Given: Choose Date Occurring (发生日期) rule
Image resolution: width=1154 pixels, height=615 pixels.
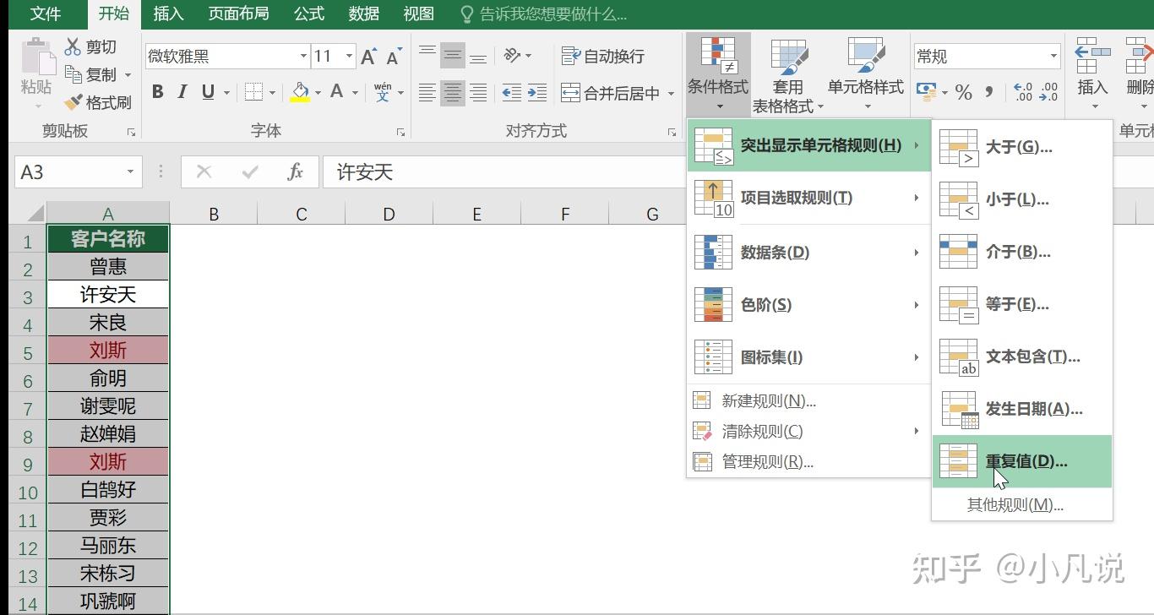Looking at the screenshot, I should [x=1022, y=409].
